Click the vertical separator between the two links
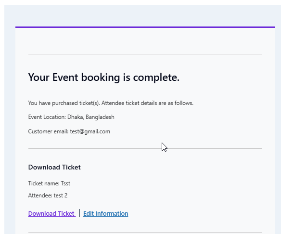 (x=79, y=213)
